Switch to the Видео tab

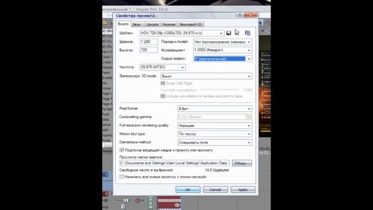pos(123,24)
